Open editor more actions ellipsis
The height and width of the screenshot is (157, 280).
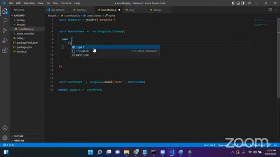pyautogui.click(x=275, y=10)
